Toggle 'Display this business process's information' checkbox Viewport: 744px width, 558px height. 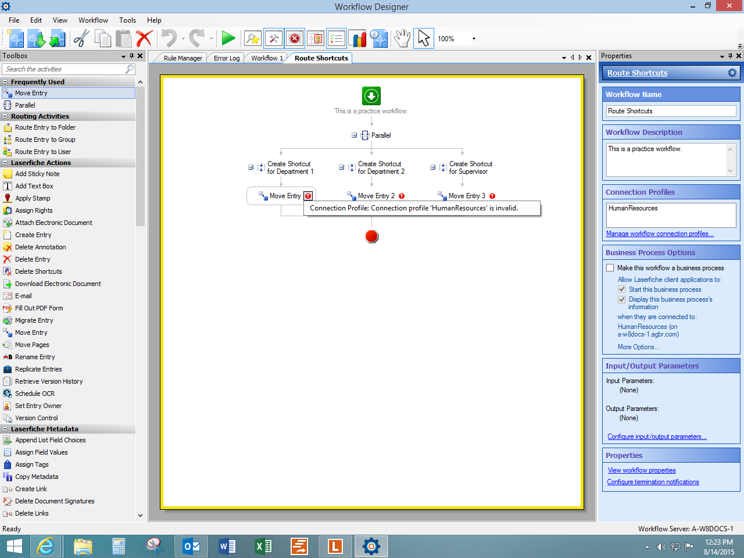622,299
